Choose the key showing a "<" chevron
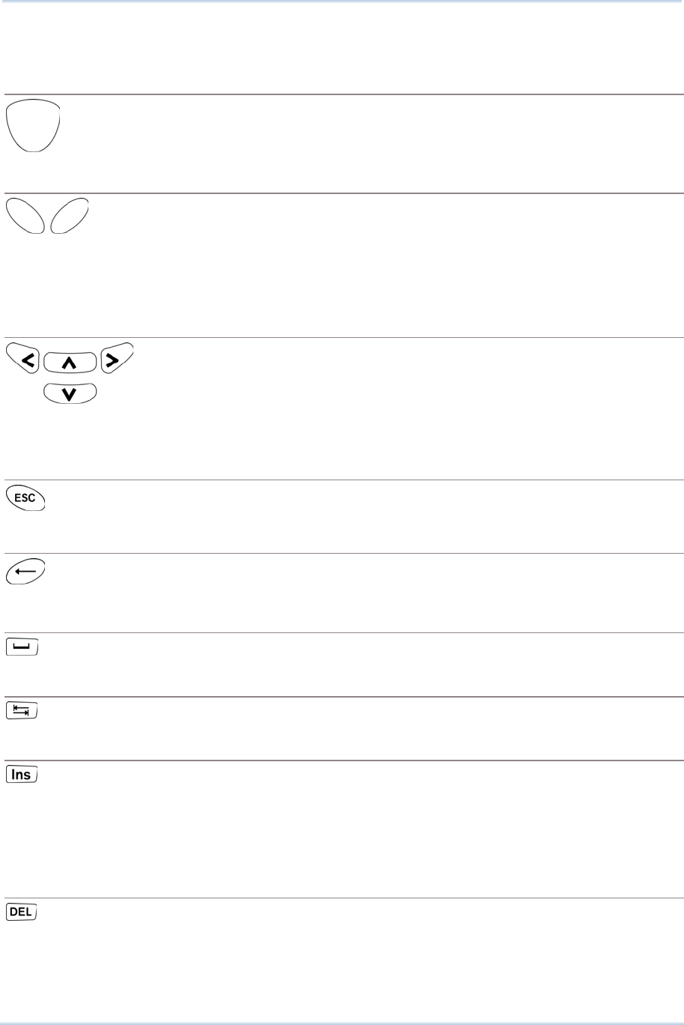The image size is (684, 1025). [x=25, y=360]
